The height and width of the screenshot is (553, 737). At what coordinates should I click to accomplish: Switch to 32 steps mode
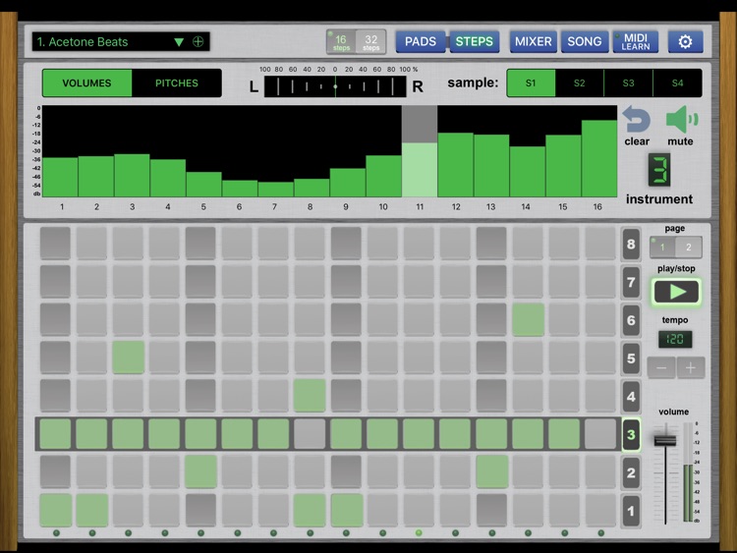(370, 42)
